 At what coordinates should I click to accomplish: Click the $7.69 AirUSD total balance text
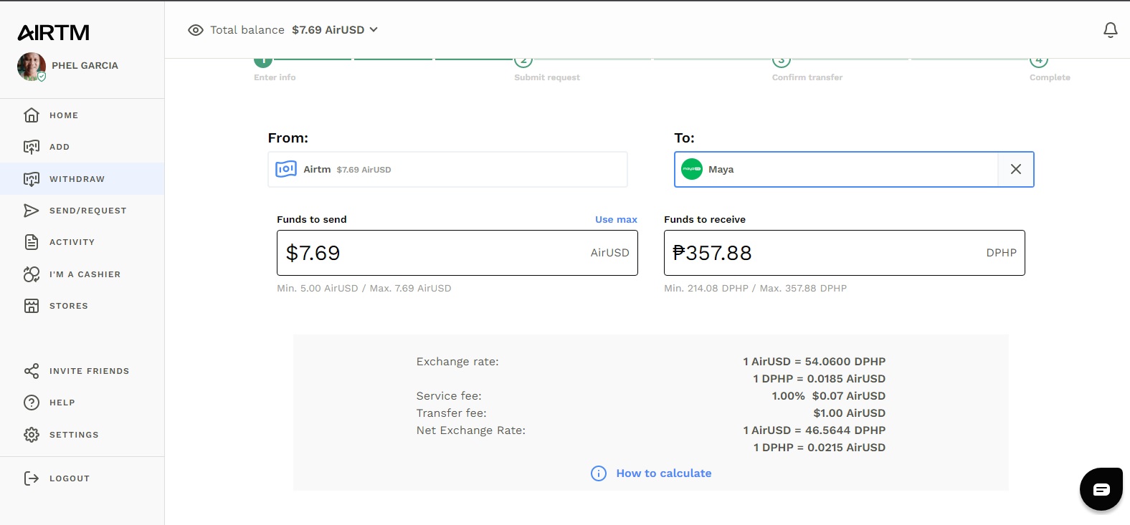(x=328, y=29)
